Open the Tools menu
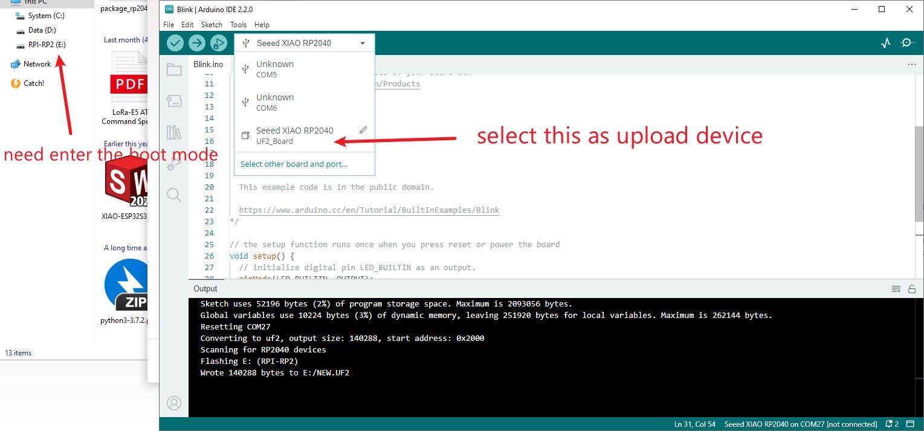 [x=238, y=25]
